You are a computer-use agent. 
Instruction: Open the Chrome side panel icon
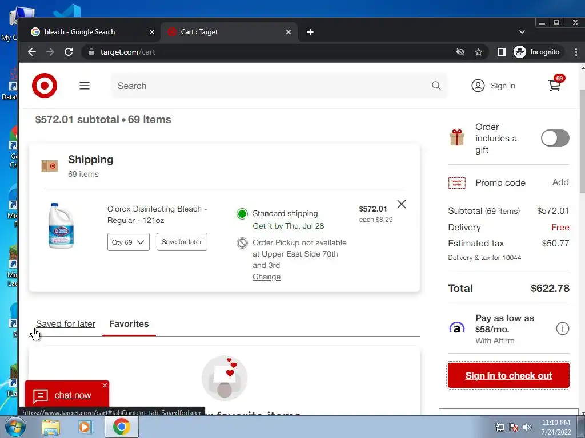click(501, 52)
